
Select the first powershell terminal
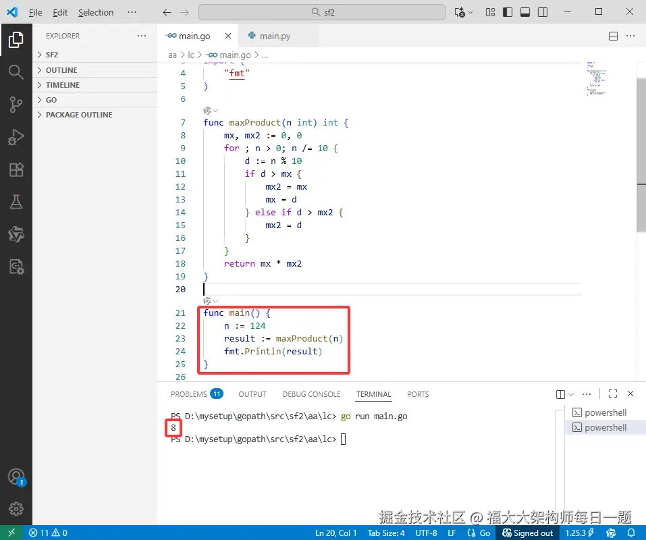(605, 412)
